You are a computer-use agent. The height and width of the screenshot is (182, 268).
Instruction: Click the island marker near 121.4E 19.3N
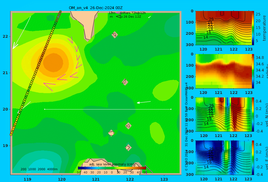pos(111,133)
